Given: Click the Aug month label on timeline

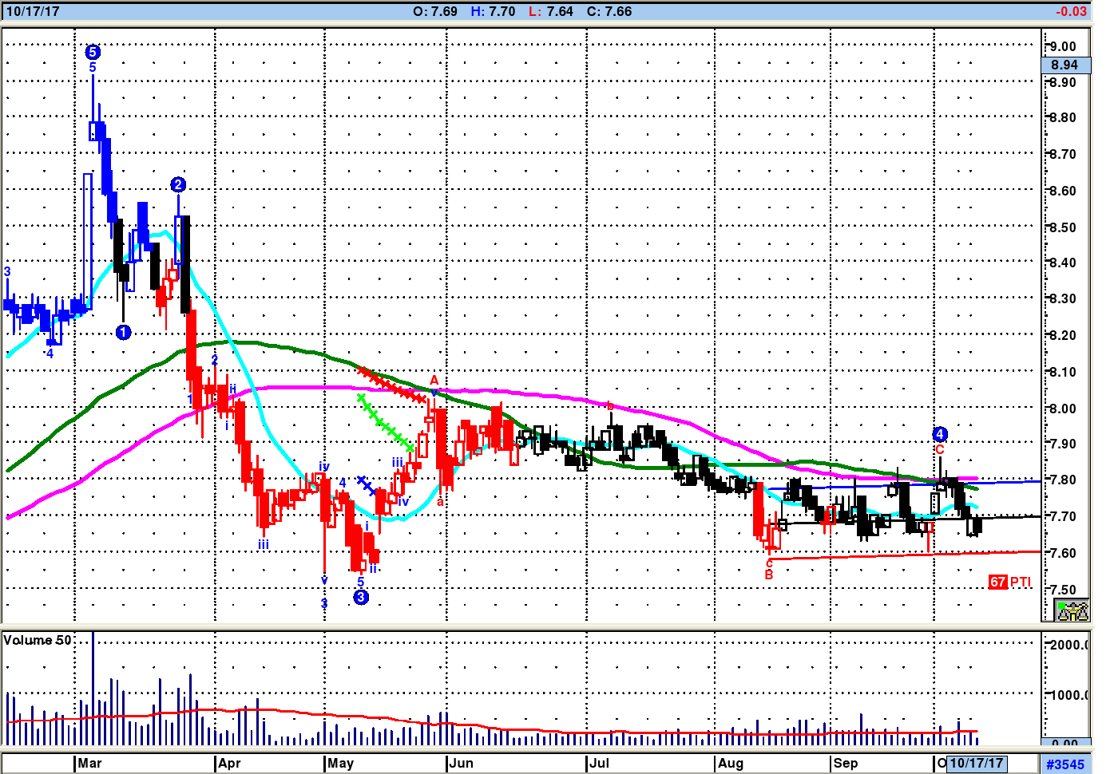Looking at the screenshot, I should point(730,763).
